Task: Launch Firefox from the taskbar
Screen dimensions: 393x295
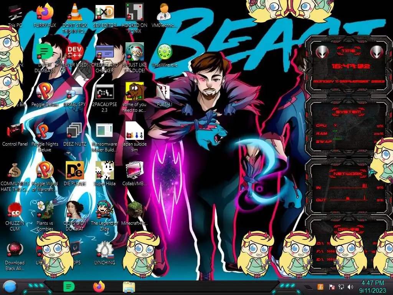Action: (99, 287)
